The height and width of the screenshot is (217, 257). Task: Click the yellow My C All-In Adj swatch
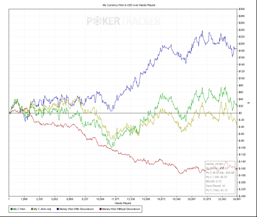coord(32,209)
